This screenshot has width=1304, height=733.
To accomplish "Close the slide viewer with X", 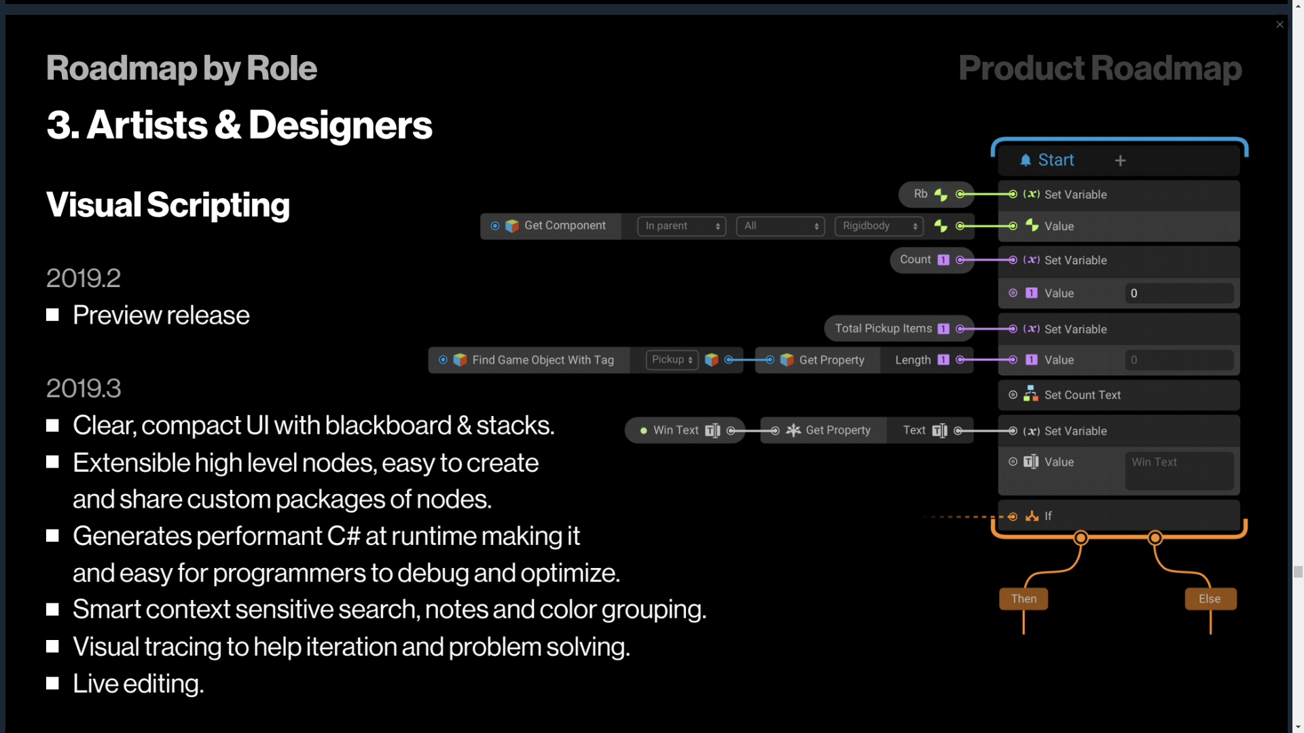I will [x=1280, y=24].
